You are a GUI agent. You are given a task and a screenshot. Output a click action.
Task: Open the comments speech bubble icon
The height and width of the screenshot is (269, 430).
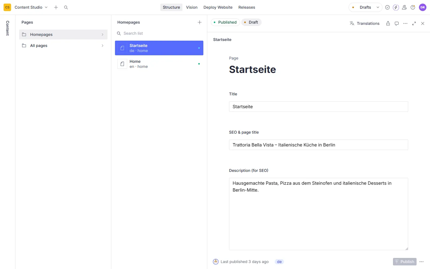click(397, 23)
